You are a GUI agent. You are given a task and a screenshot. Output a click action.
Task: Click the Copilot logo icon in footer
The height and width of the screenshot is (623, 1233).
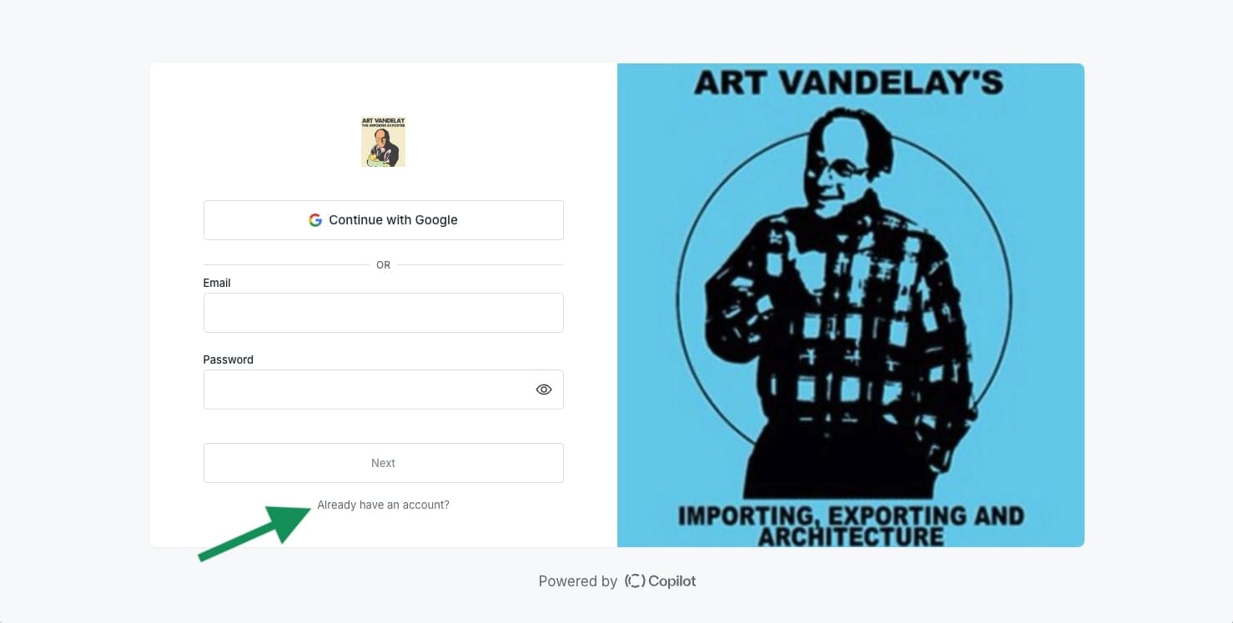pyautogui.click(x=634, y=581)
